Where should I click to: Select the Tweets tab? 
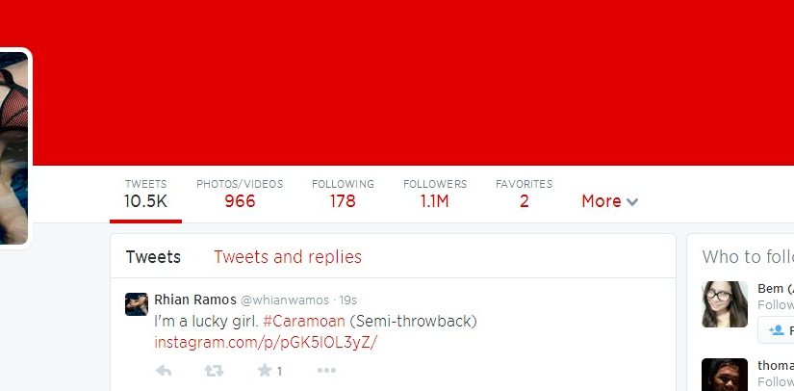click(x=153, y=257)
